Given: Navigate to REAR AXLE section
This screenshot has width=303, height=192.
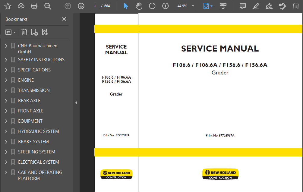Looking at the screenshot, I should tap(29, 101).
